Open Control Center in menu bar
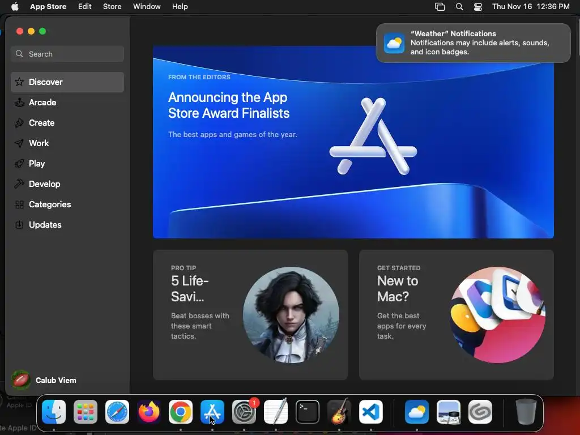This screenshot has width=580, height=435. tap(478, 7)
